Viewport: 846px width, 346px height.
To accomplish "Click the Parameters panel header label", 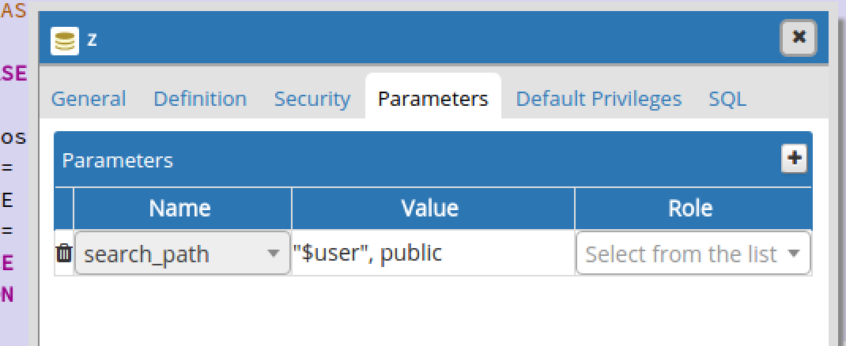I will click(x=118, y=160).
